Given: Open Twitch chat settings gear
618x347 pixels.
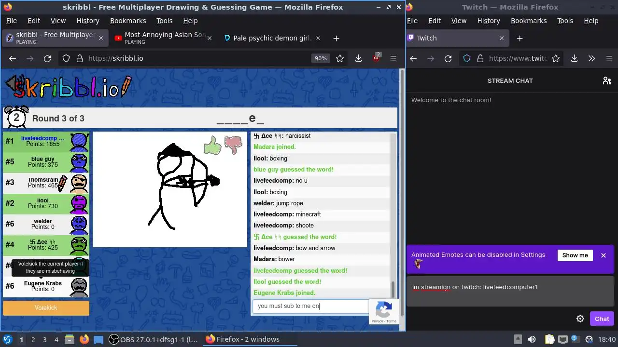Looking at the screenshot, I should pos(580,319).
